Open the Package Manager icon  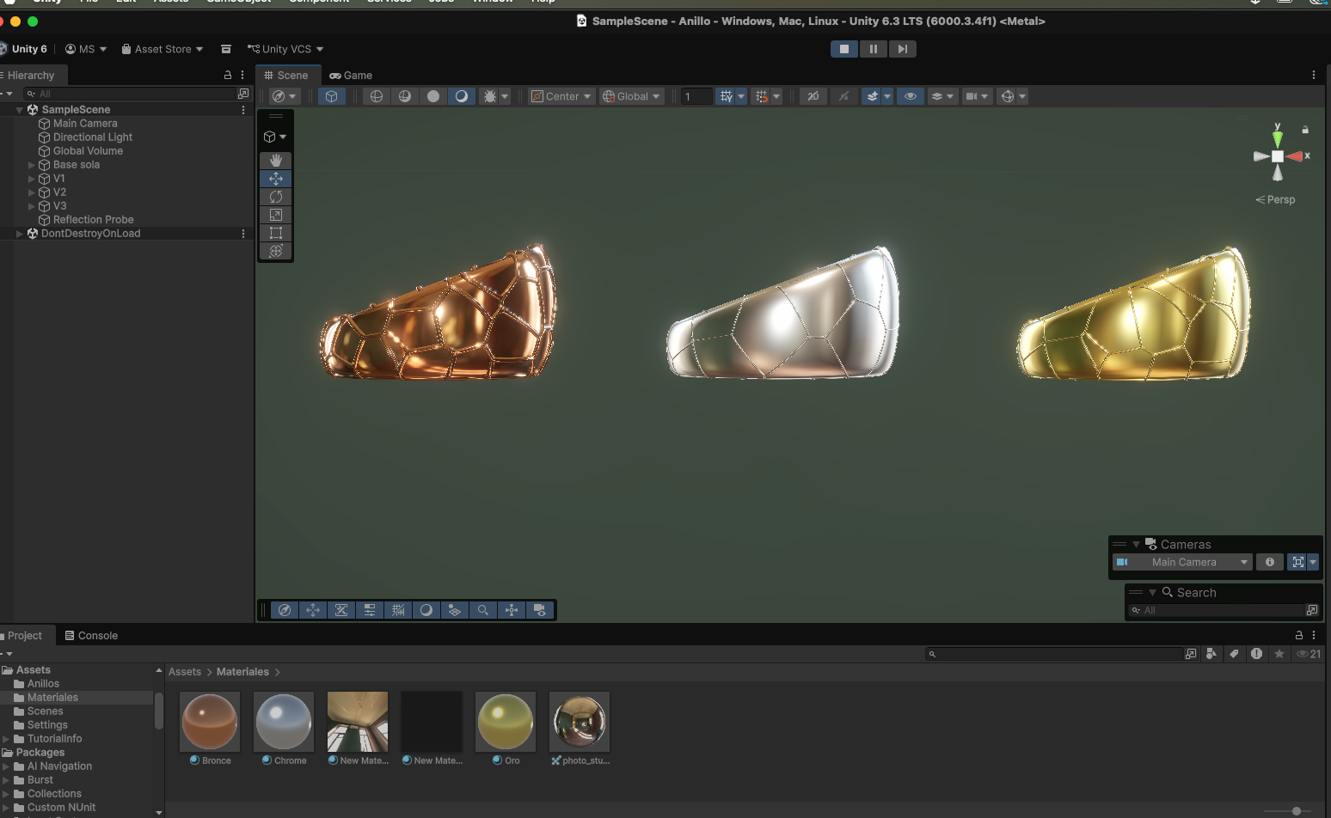pos(226,49)
